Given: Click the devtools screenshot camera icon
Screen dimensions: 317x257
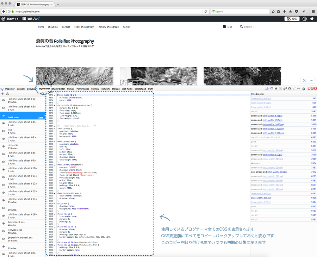Looking at the screenshot, I should coord(290,89).
